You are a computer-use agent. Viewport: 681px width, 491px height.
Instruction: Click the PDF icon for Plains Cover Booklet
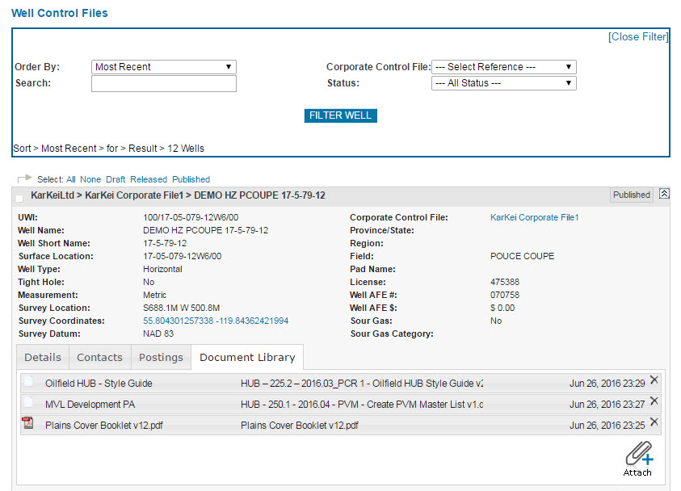click(x=28, y=424)
